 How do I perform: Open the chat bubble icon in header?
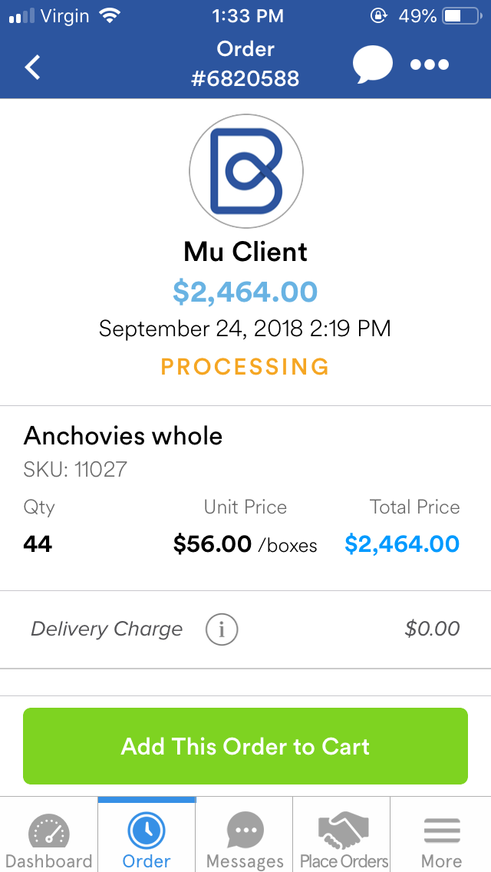click(x=372, y=64)
